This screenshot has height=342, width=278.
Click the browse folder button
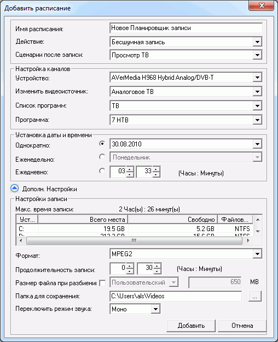[x=254, y=297]
